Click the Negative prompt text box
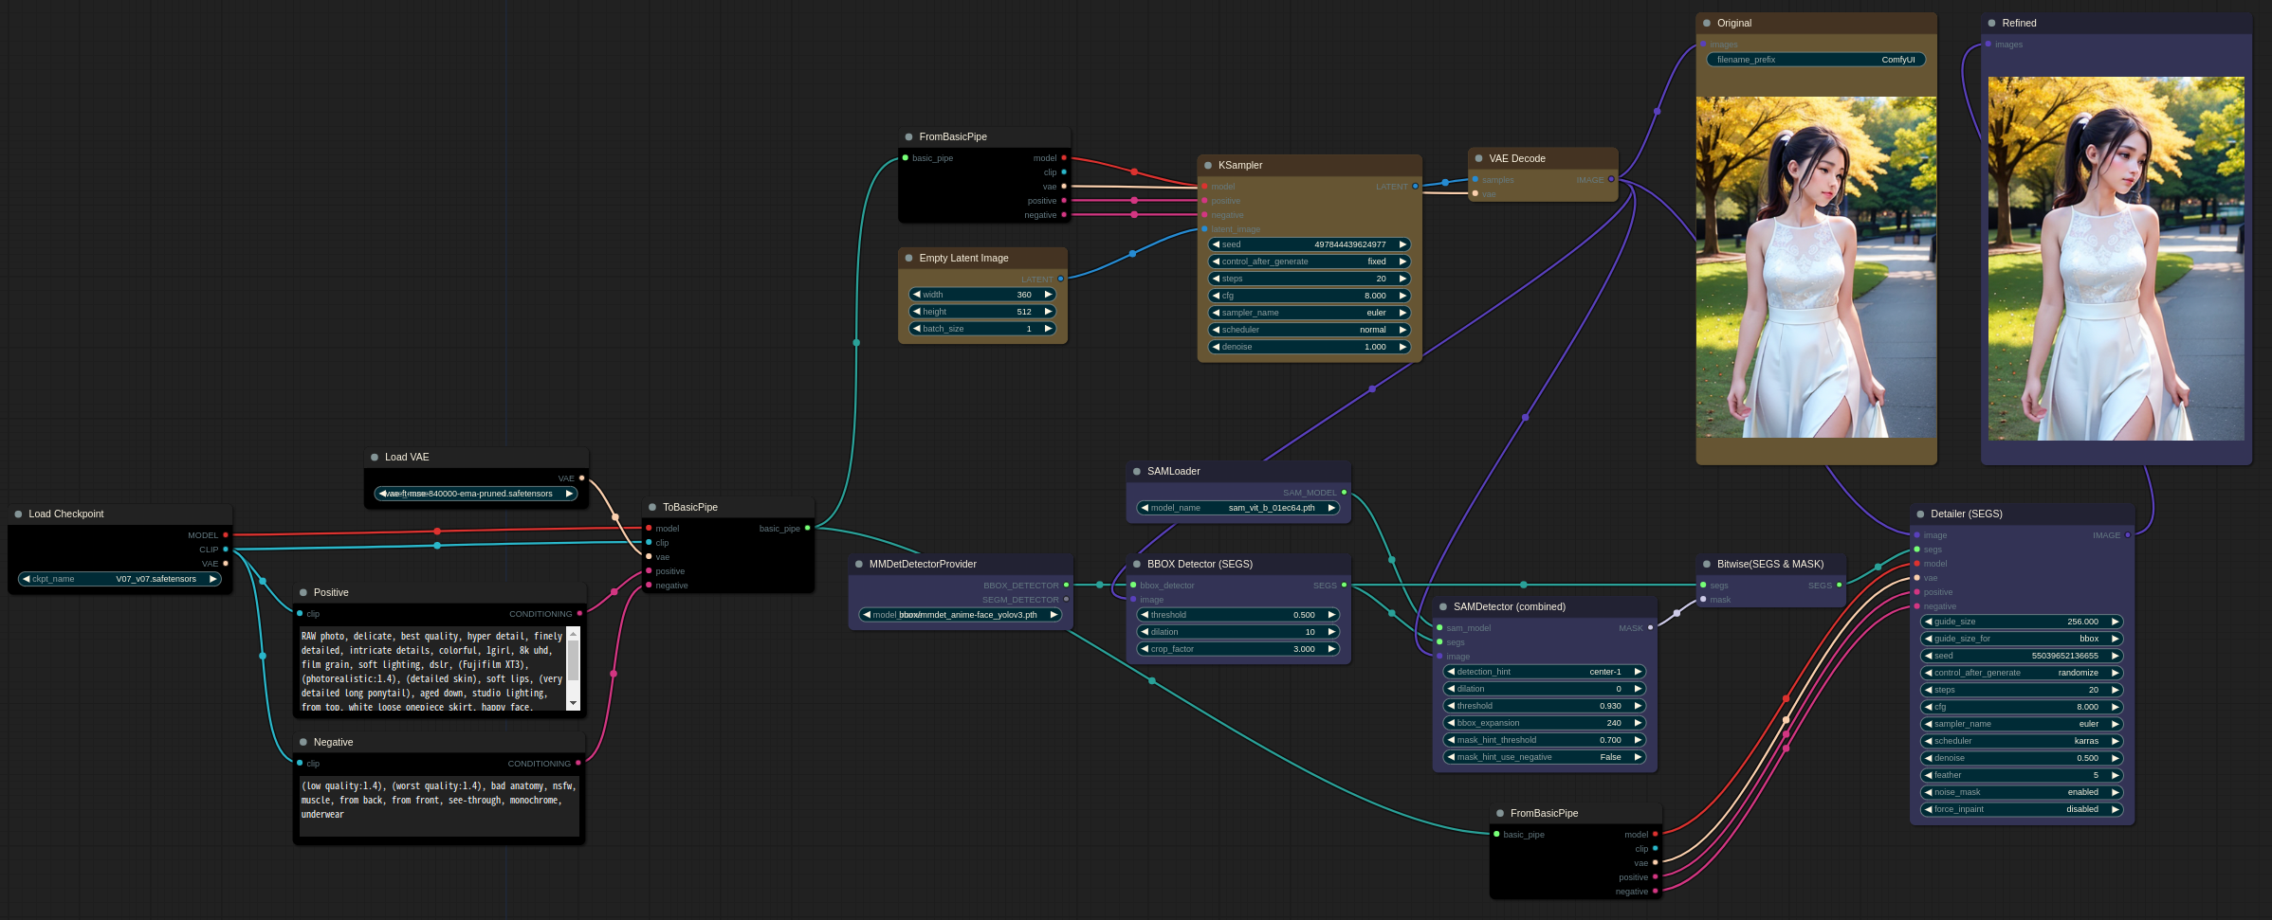 438,805
